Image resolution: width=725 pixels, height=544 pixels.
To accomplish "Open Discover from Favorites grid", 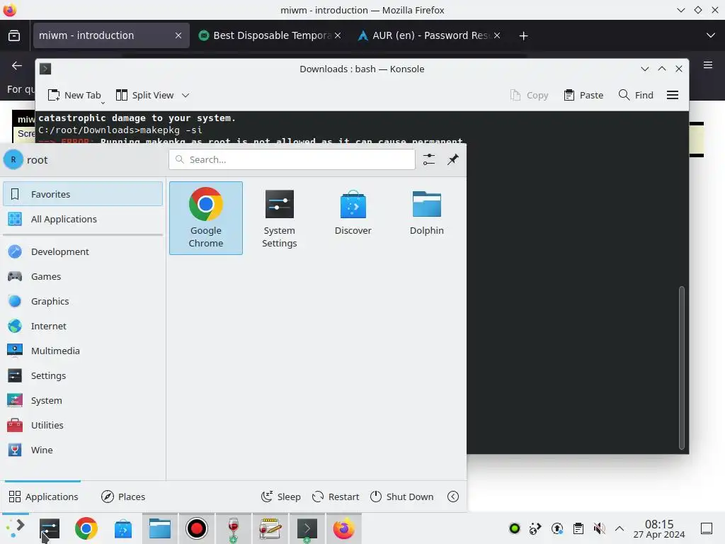I will [x=353, y=218].
